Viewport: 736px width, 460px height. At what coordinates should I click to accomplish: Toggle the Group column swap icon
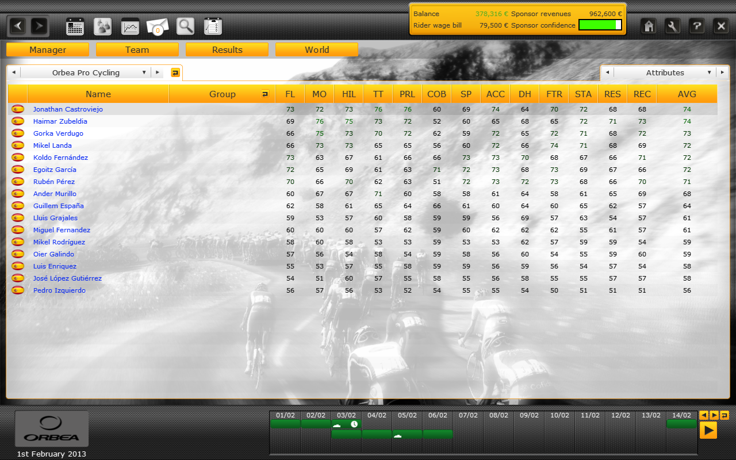(x=265, y=94)
